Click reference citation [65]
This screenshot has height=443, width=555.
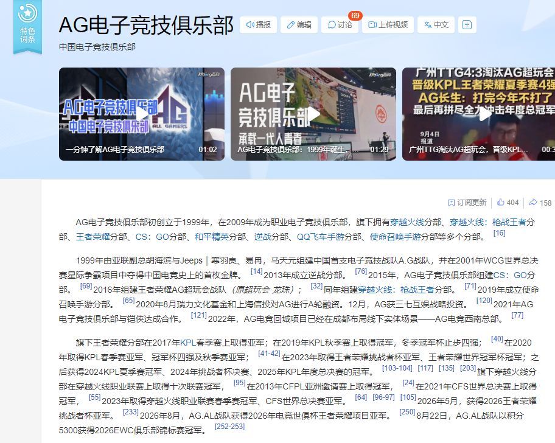pos(128,301)
